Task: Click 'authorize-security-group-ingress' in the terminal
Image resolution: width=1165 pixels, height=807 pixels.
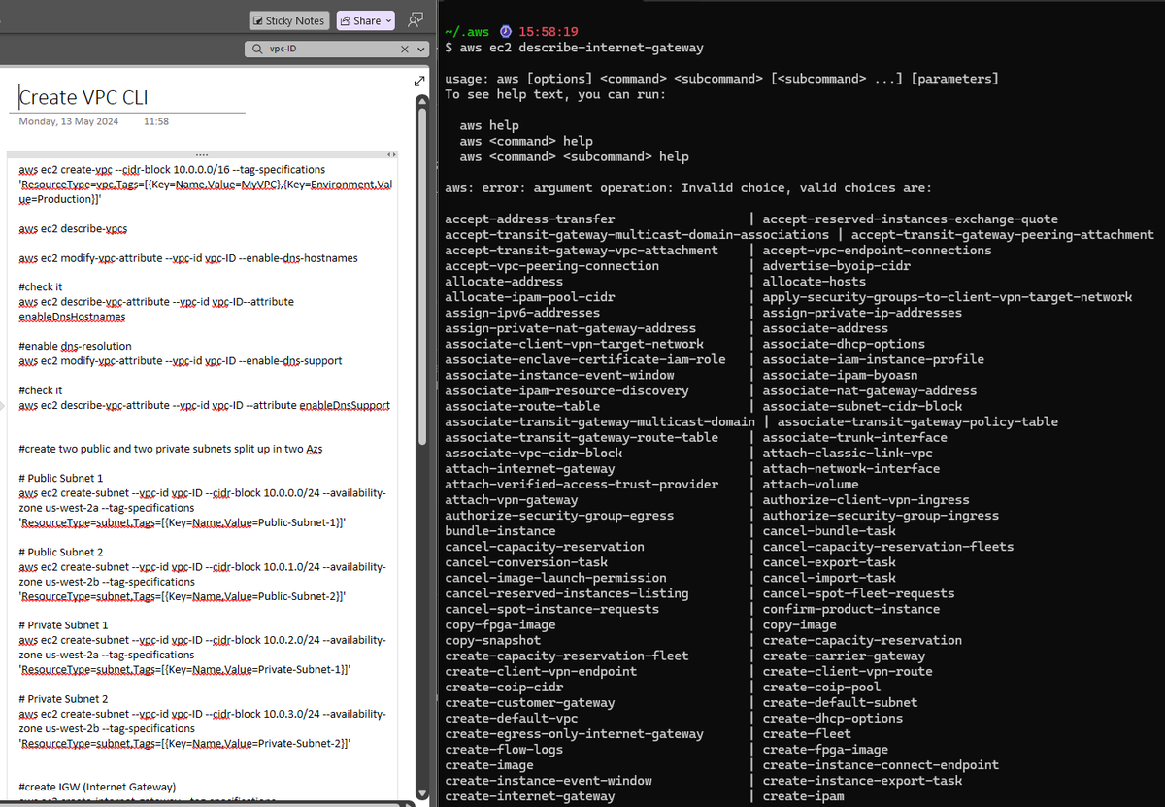Action: (881, 516)
